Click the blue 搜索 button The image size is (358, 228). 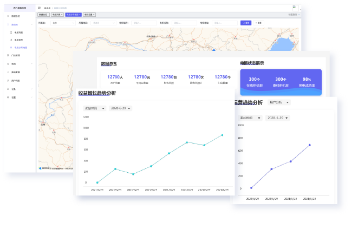[x=246, y=23]
